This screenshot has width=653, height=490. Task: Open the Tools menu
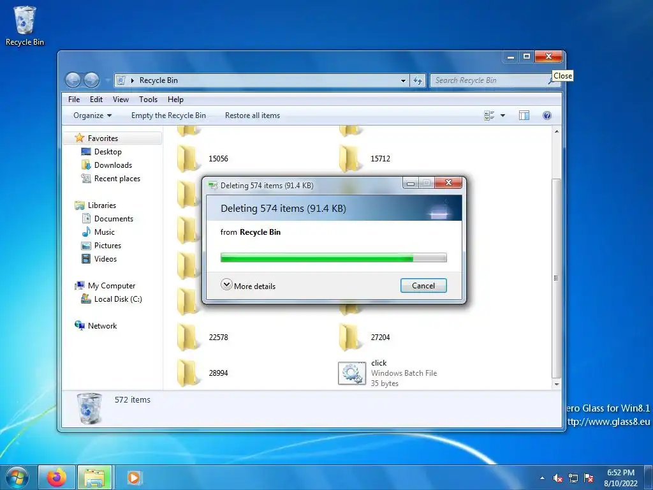(x=148, y=99)
